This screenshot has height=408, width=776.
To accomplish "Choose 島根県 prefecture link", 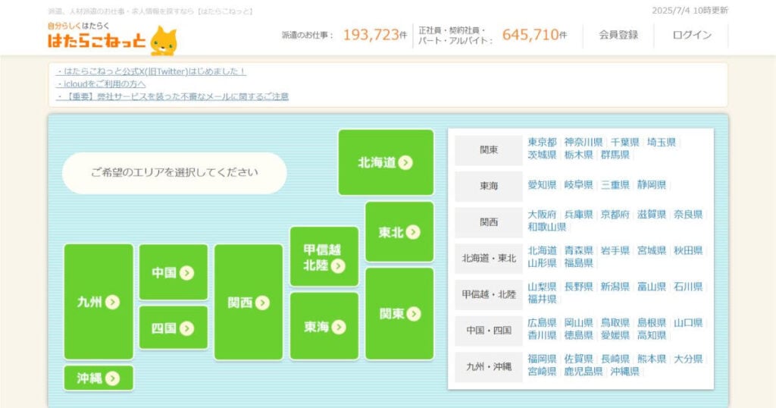I will point(652,323).
